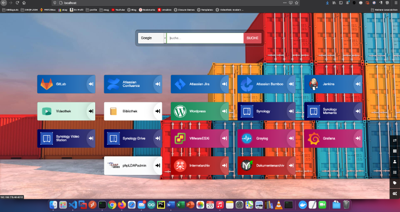Click the Grafana logo
The width and height of the screenshot is (400, 212).
point(314,138)
